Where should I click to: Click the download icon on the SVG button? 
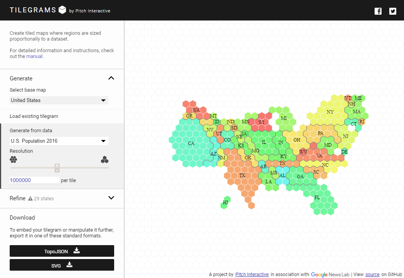coord(69,265)
